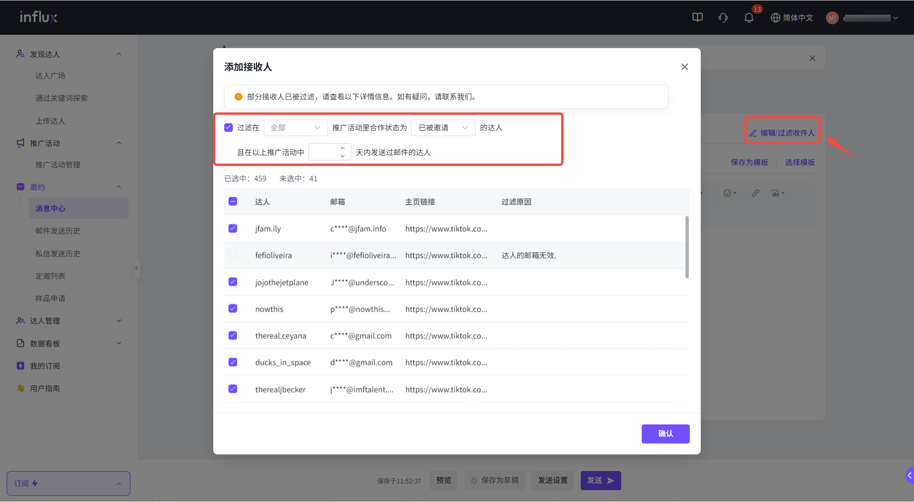Click the headset support icon
The height and width of the screenshot is (502, 914).
click(x=723, y=18)
